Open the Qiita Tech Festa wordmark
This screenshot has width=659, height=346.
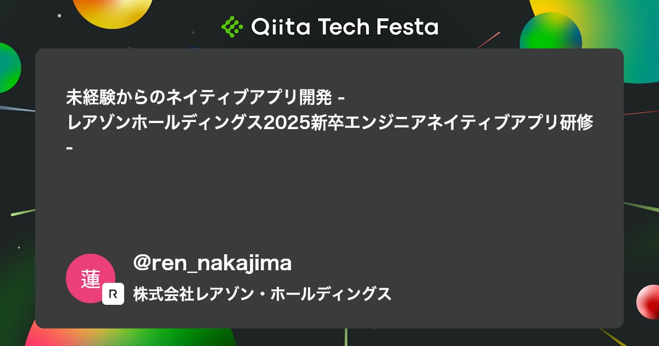329,26
